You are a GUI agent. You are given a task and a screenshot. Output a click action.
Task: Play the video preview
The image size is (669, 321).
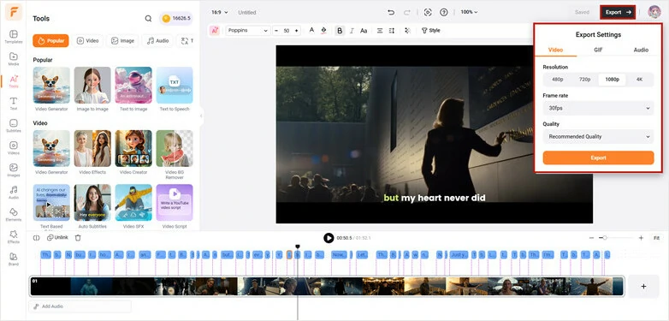329,238
